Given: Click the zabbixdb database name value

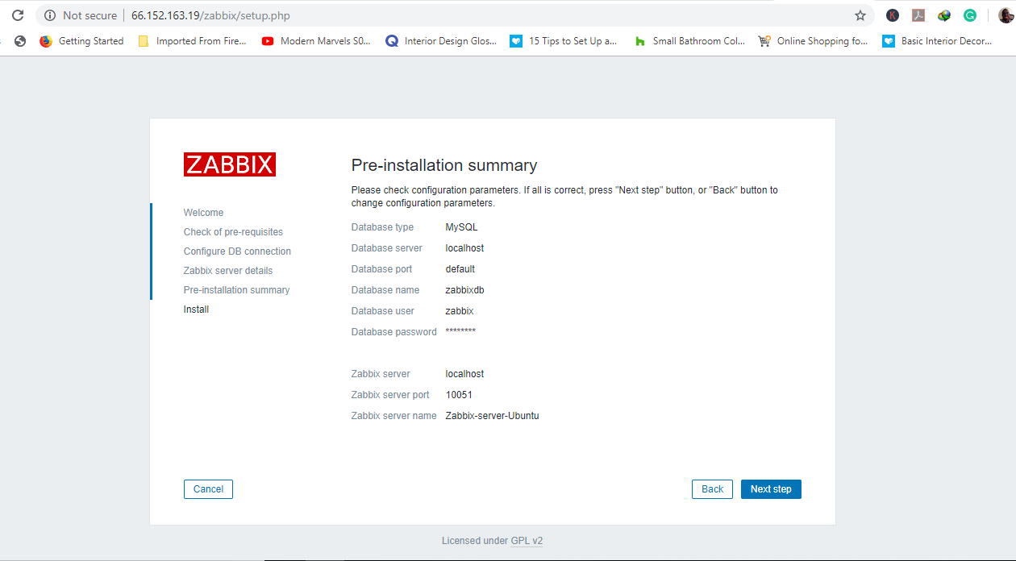Looking at the screenshot, I should (x=464, y=290).
